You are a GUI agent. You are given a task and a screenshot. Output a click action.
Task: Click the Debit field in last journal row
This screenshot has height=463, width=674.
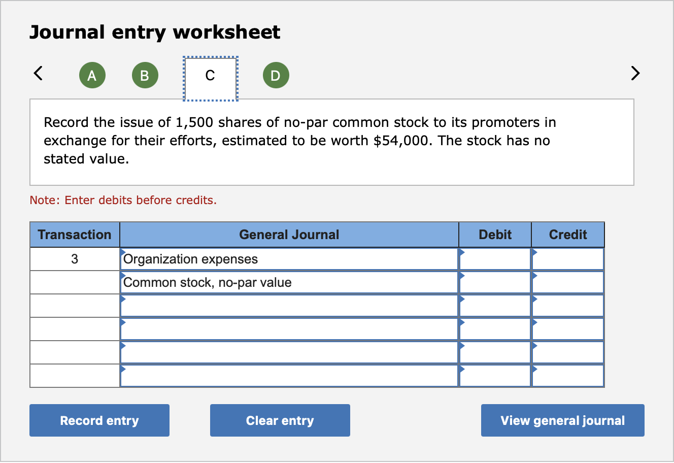click(495, 376)
